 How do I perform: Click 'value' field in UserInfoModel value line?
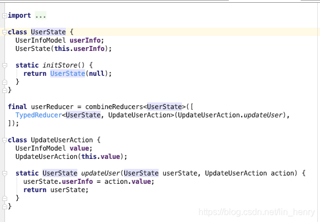pyautogui.click(x=80, y=148)
